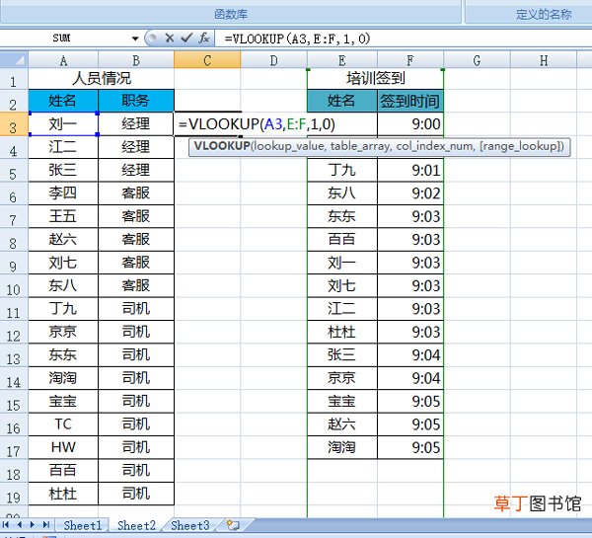Viewport: 592px width, 538px height.
Task: Select cell A7 with 王五
Action: 63,216
